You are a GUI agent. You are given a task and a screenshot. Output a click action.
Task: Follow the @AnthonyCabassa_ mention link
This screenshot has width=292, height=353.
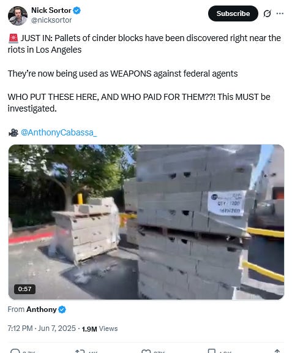point(59,132)
